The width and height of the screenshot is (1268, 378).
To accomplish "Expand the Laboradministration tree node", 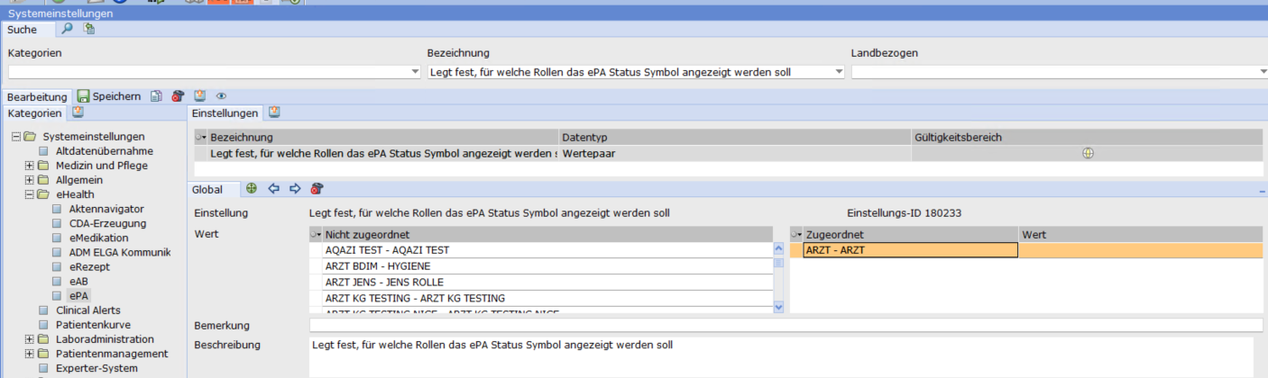I will pos(29,339).
